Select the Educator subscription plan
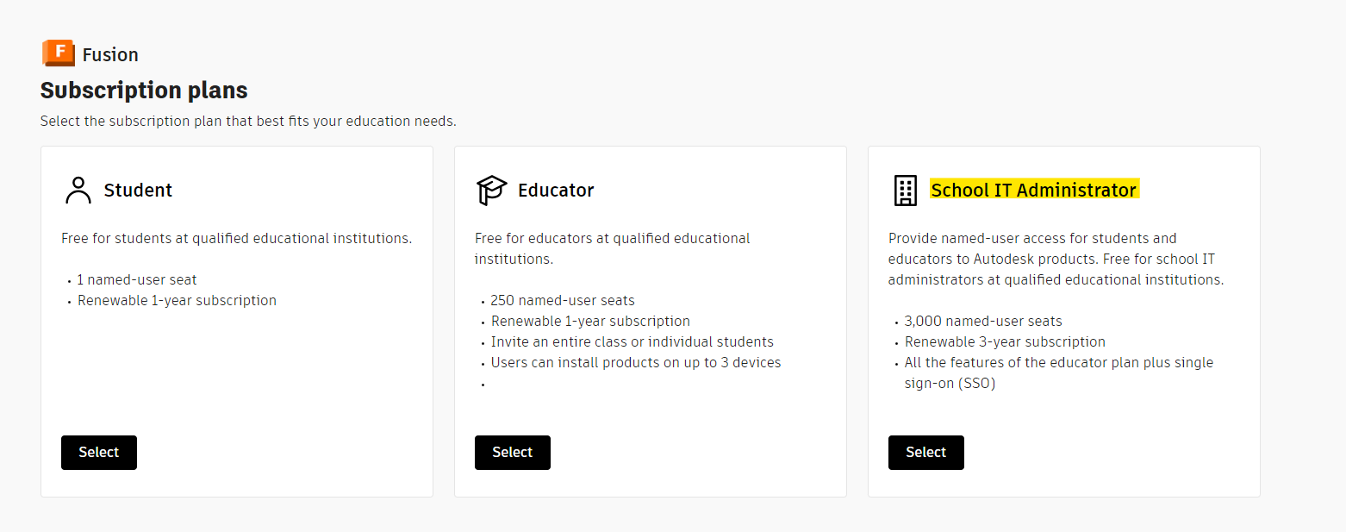Image resolution: width=1346 pixels, height=532 pixels. point(512,452)
